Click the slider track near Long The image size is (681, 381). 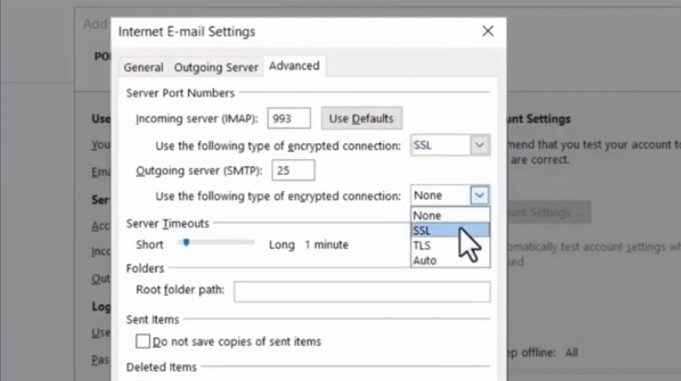coord(248,243)
